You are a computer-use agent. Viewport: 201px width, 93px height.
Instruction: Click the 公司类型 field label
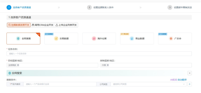pos(104,84)
